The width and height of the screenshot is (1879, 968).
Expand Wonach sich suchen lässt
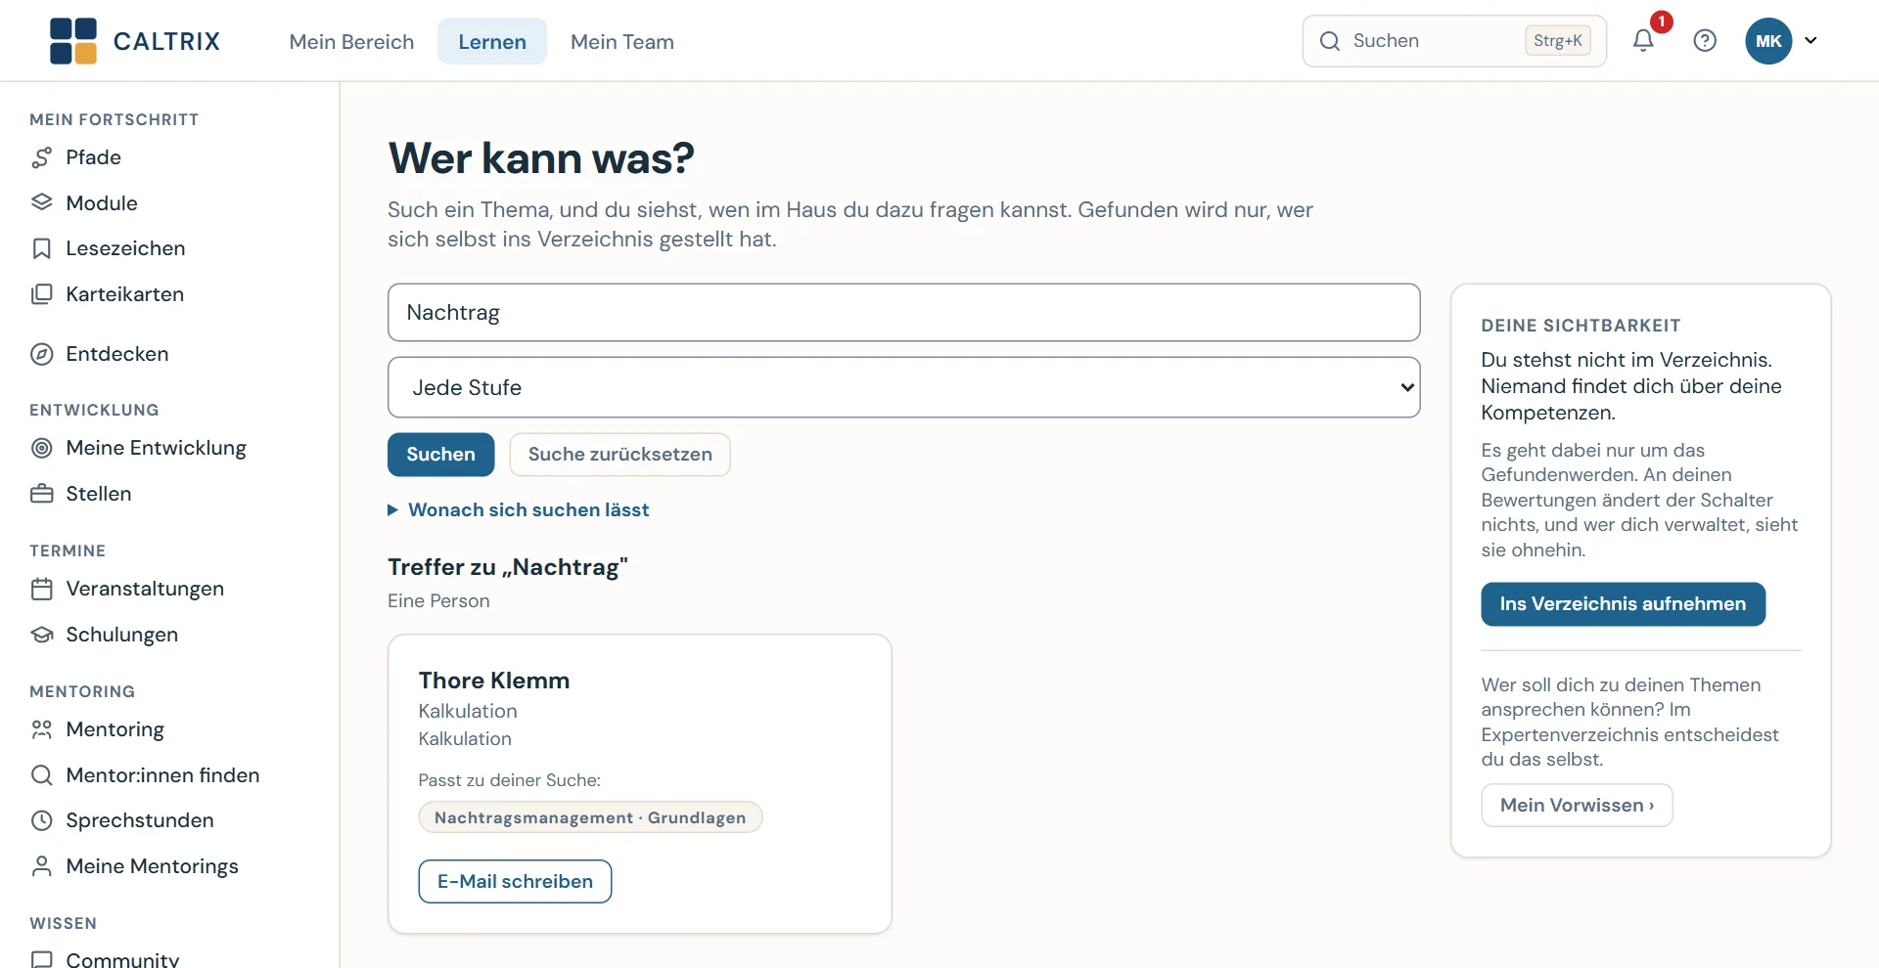(x=519, y=509)
